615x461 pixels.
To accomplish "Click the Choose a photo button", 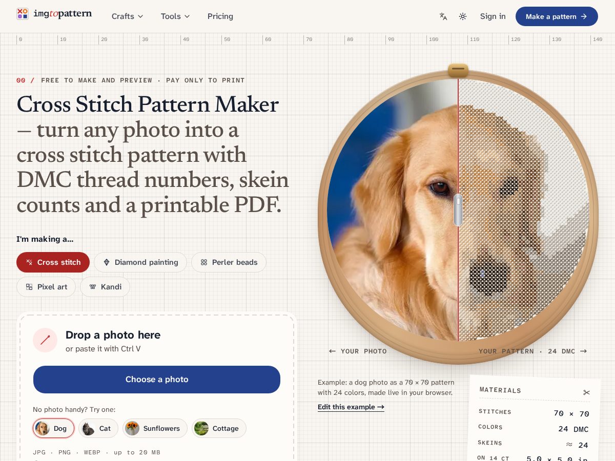I will (x=157, y=380).
